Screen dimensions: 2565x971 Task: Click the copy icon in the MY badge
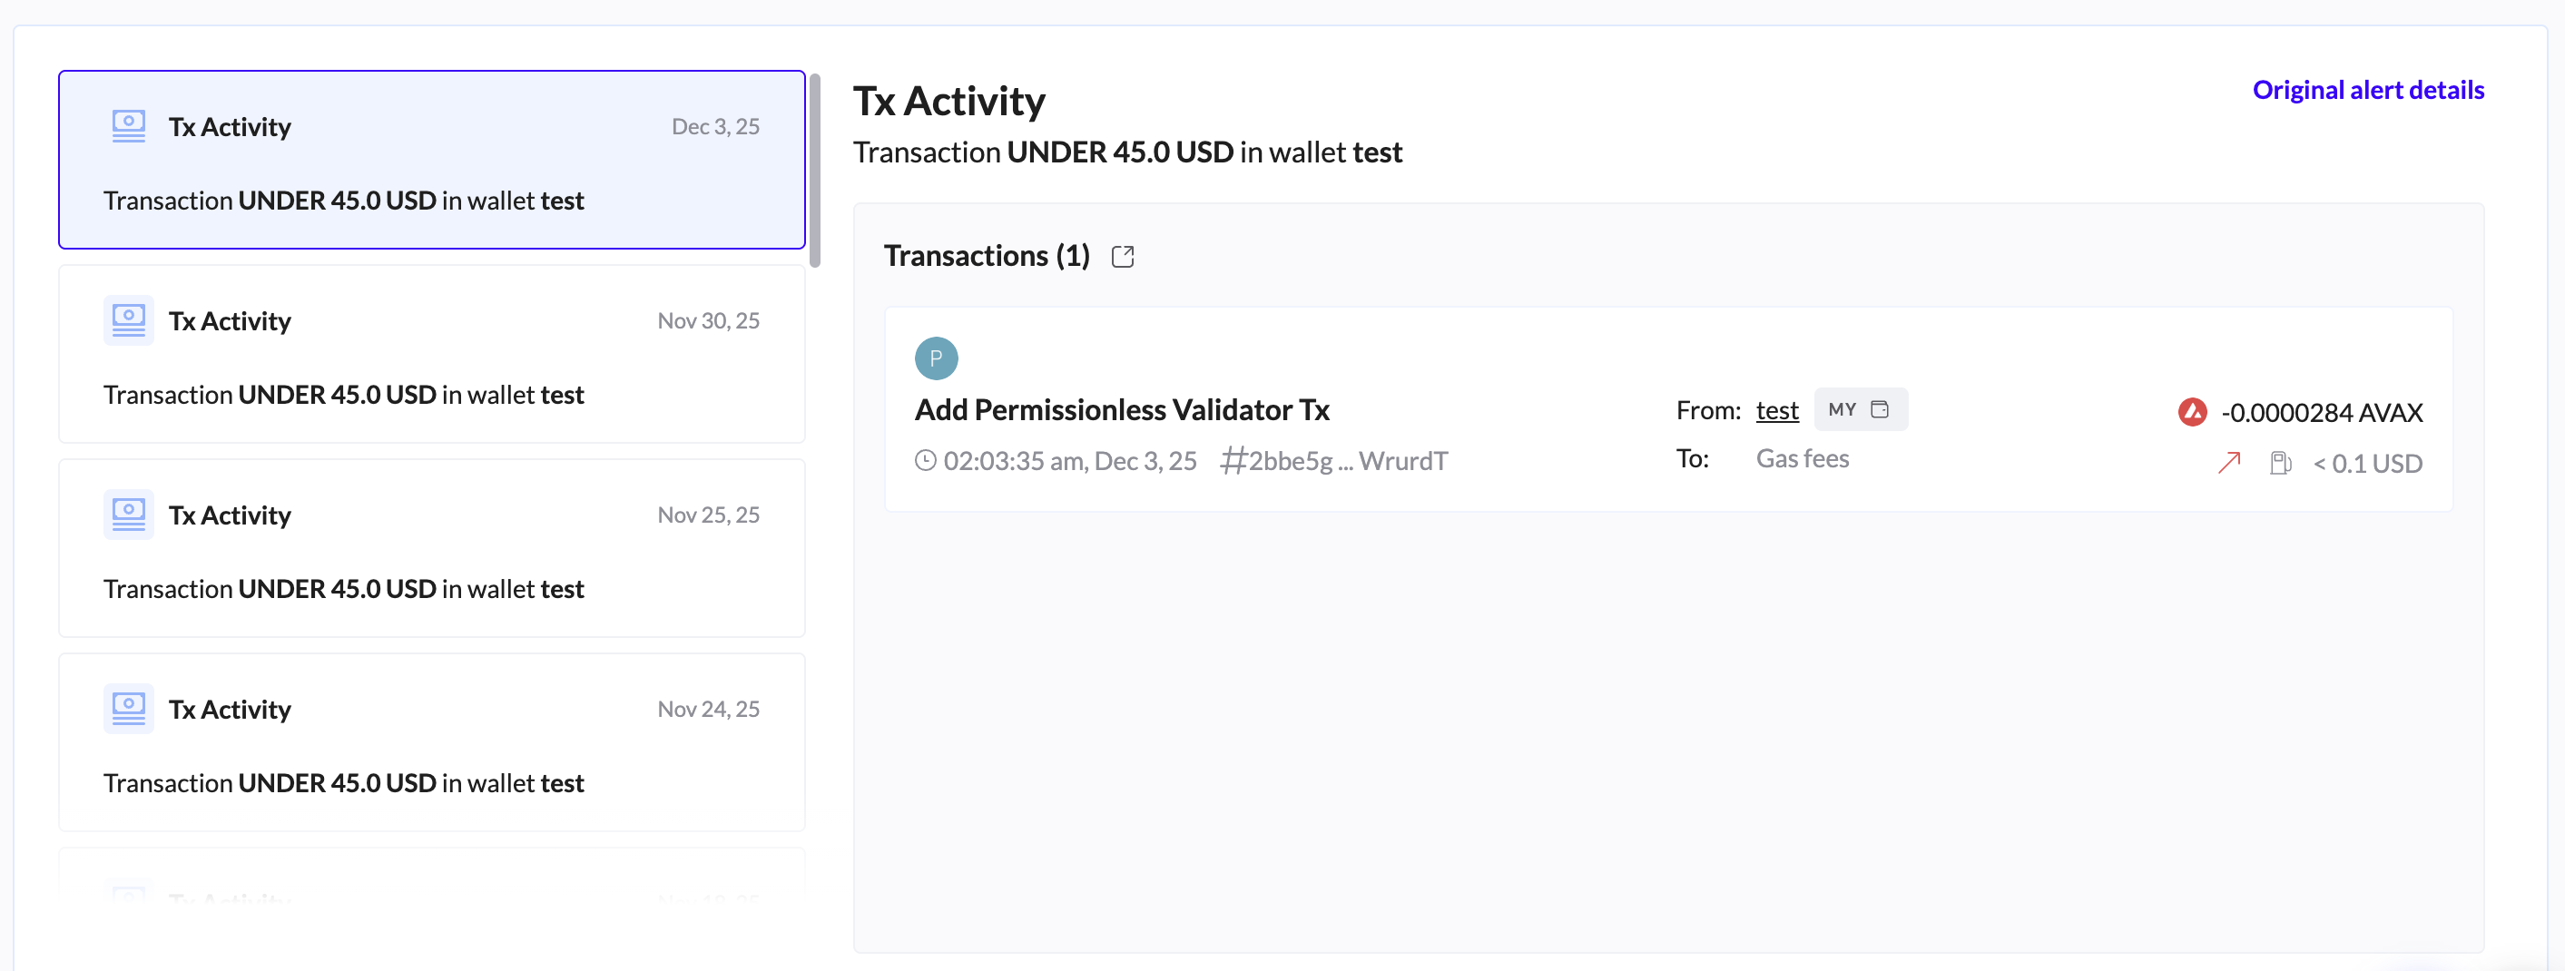click(1879, 409)
